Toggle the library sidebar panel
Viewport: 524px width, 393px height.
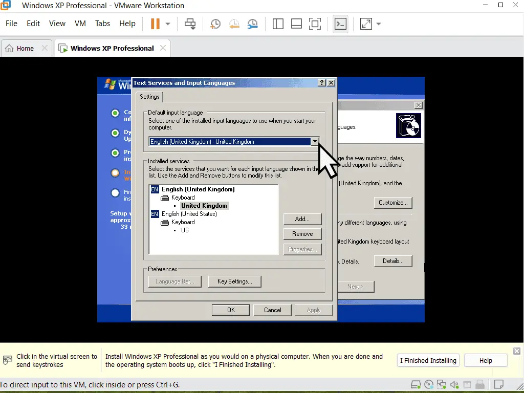(x=278, y=24)
